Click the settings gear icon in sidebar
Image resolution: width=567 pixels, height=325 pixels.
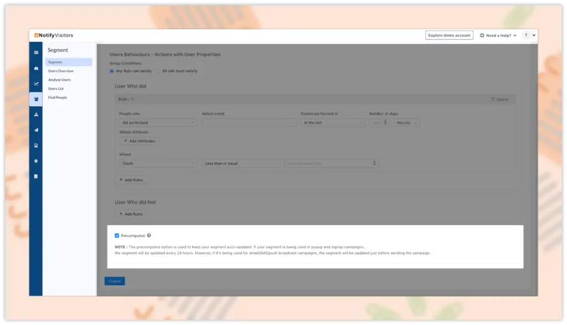[36, 161]
